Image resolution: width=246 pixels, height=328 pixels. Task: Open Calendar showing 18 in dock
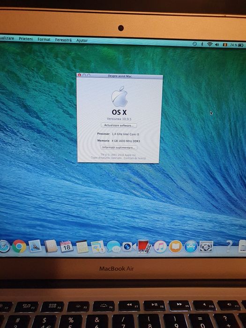click(x=67, y=246)
